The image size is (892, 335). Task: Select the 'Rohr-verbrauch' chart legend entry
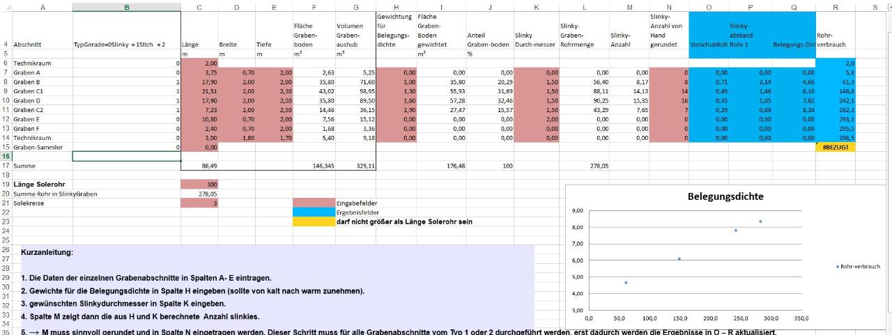[857, 266]
